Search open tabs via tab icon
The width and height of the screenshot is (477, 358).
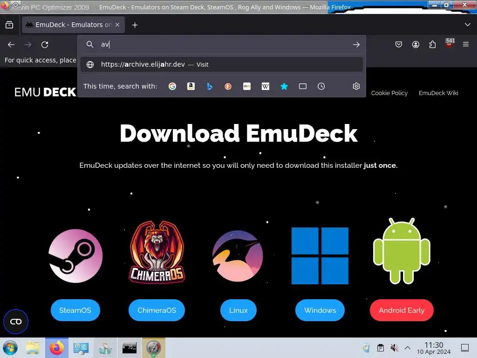(303, 86)
